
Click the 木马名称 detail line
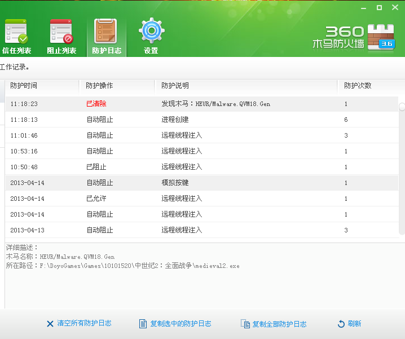tap(60, 257)
